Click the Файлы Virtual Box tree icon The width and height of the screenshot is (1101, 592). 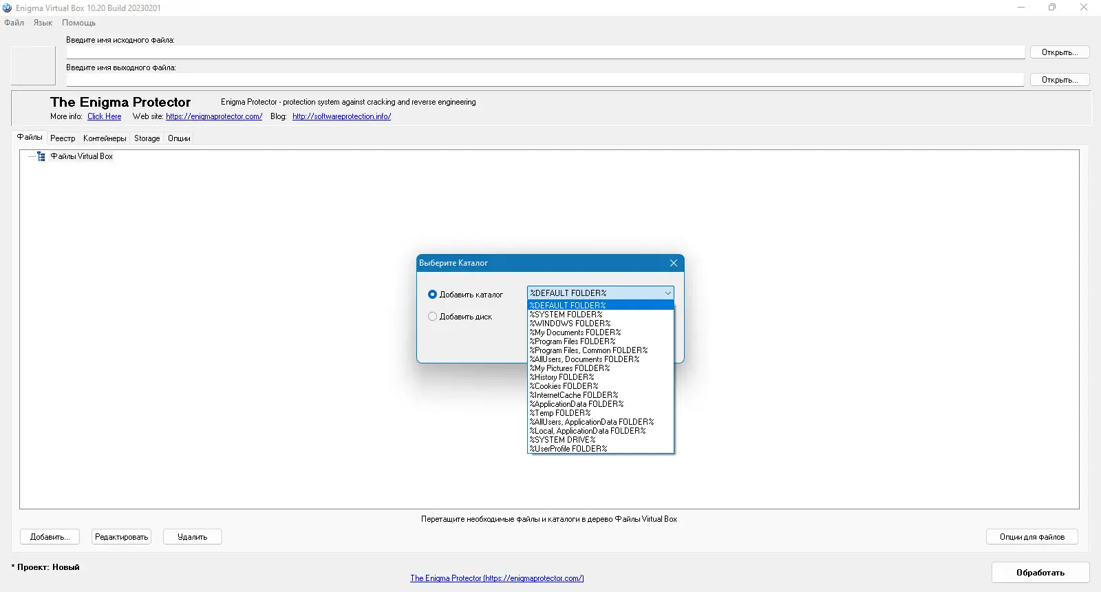[x=41, y=156]
